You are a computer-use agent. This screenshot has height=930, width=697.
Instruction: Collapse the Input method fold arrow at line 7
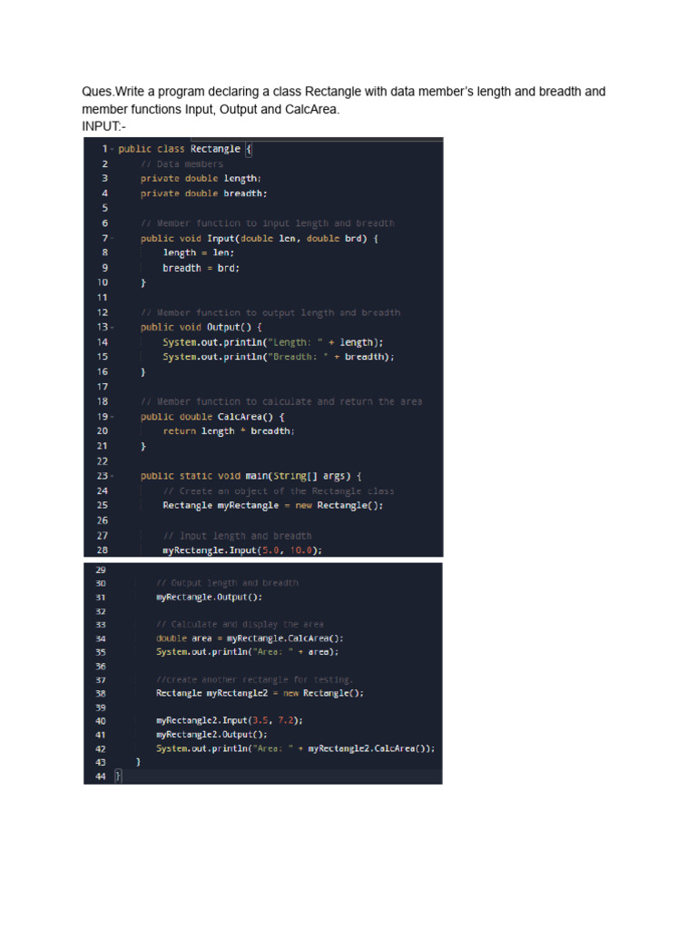pyautogui.click(x=112, y=239)
